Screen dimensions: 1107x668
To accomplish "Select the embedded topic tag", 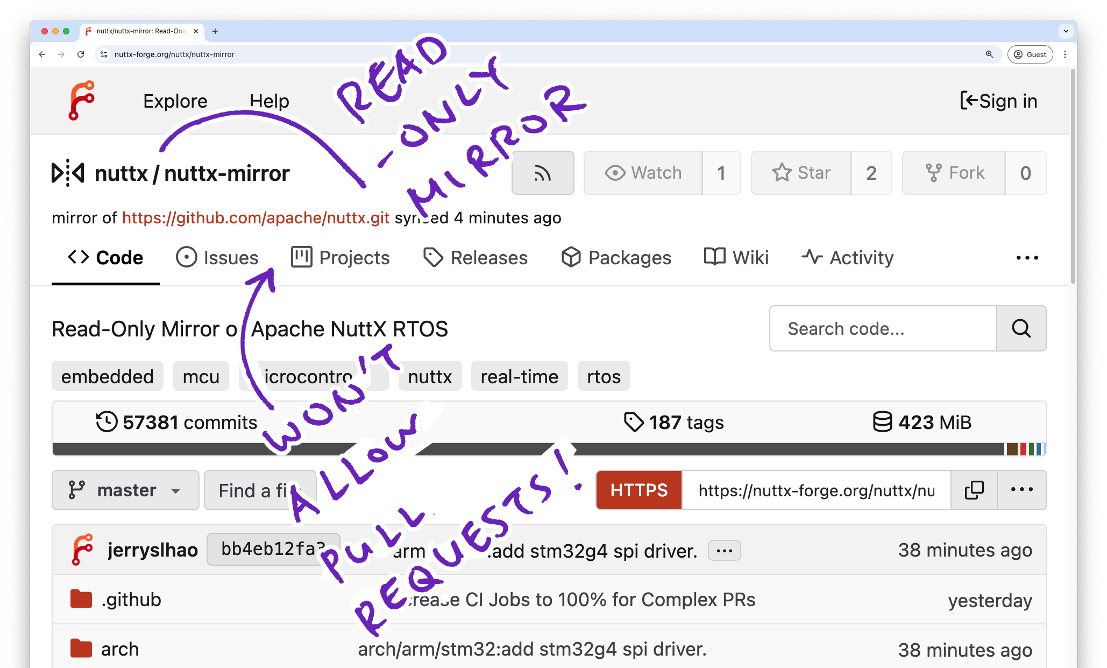I will tap(108, 376).
